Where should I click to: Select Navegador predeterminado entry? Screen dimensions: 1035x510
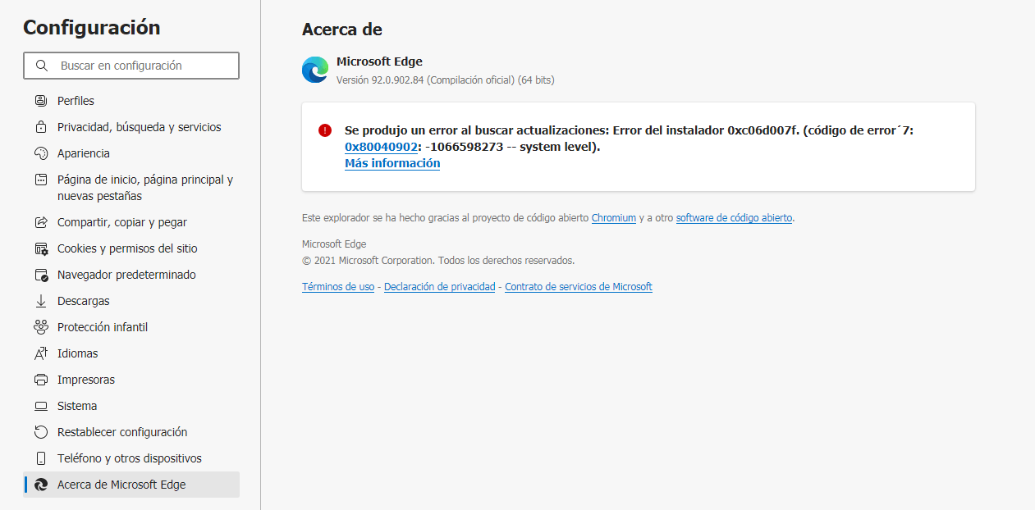[x=131, y=275]
